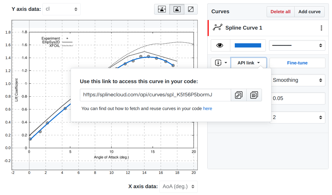The image size is (332, 195).
Task: Click the Add curve button
Action: [x=309, y=12]
